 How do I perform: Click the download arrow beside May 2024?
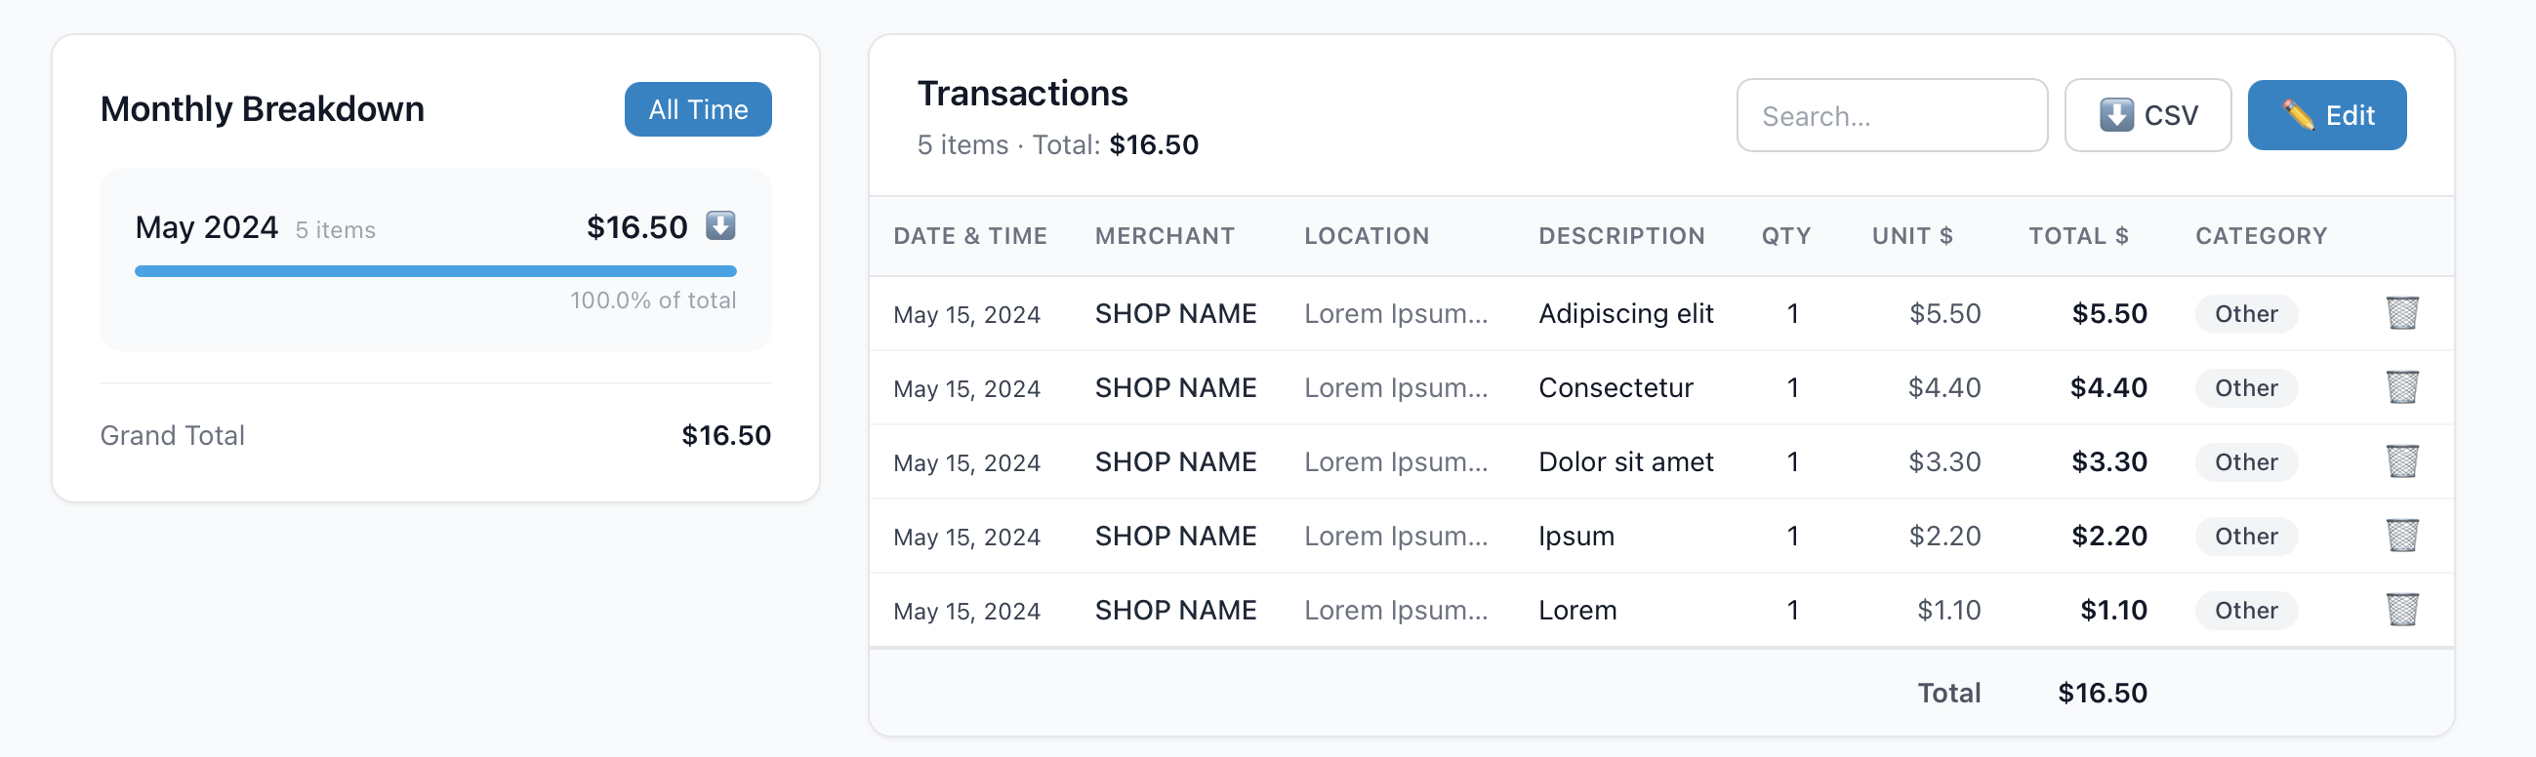[719, 225]
